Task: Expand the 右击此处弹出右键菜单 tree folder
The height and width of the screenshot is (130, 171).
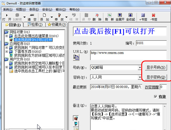Action: tap(7, 36)
